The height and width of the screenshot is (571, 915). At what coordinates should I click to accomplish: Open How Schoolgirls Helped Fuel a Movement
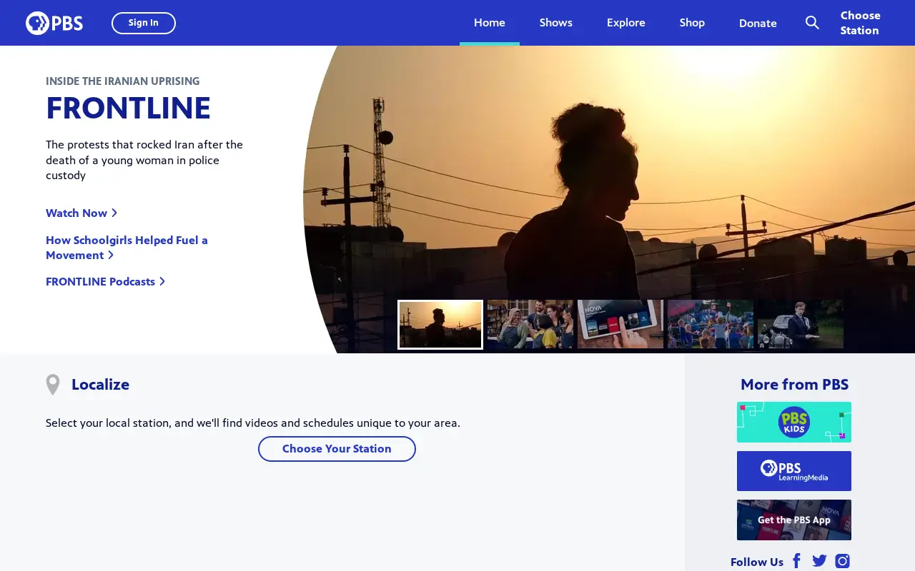[127, 248]
